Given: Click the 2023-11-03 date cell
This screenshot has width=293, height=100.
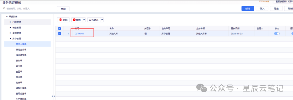Looking at the screenshot, I should tap(237, 34).
